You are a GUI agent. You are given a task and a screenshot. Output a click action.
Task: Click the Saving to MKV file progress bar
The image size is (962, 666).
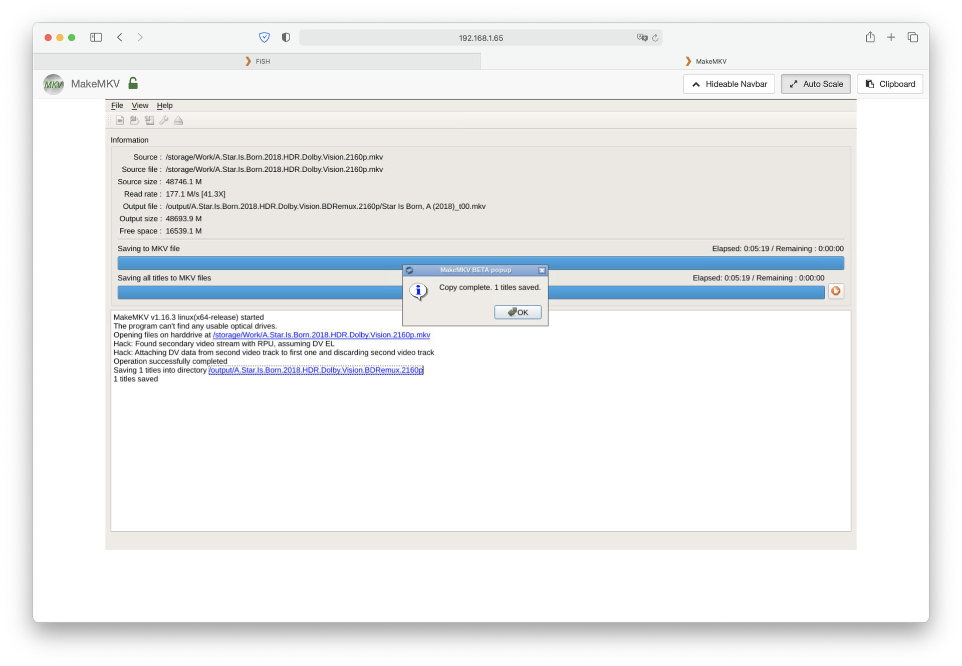[x=261, y=263]
